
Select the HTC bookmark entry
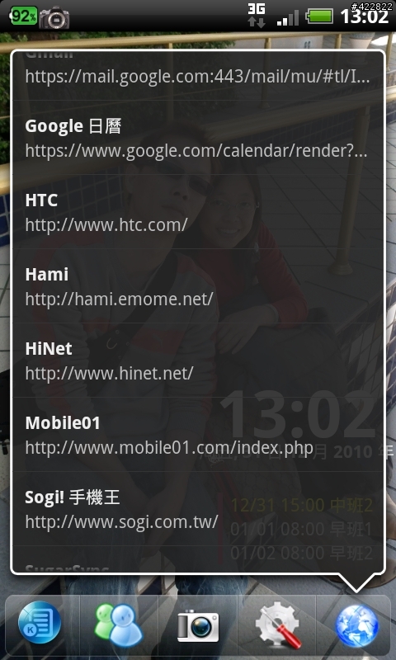[x=198, y=212]
